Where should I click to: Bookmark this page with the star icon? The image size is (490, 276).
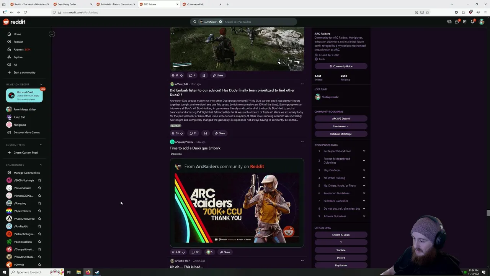click(427, 12)
